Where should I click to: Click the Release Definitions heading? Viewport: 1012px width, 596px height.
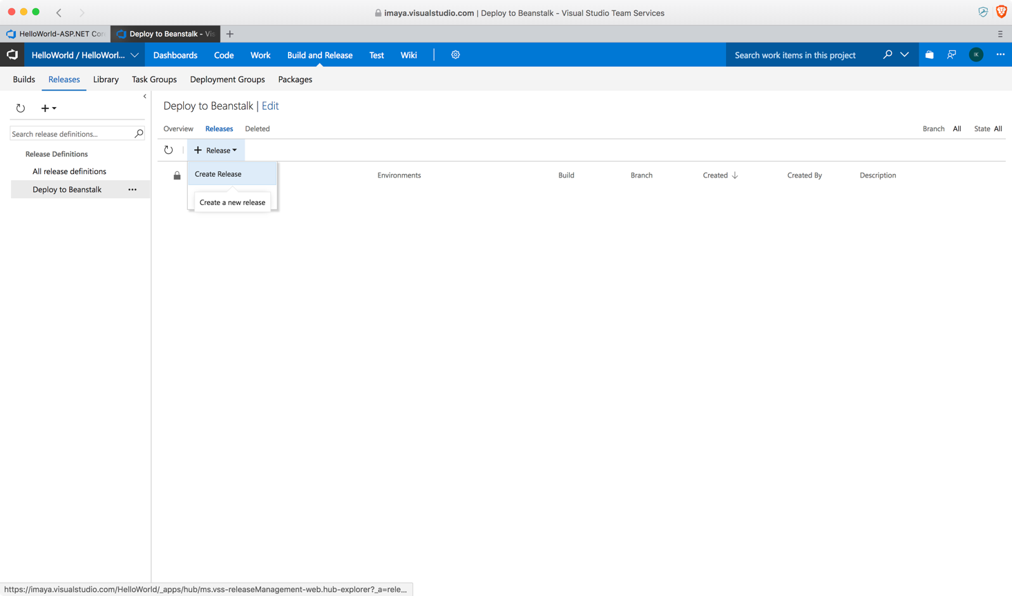pos(57,154)
